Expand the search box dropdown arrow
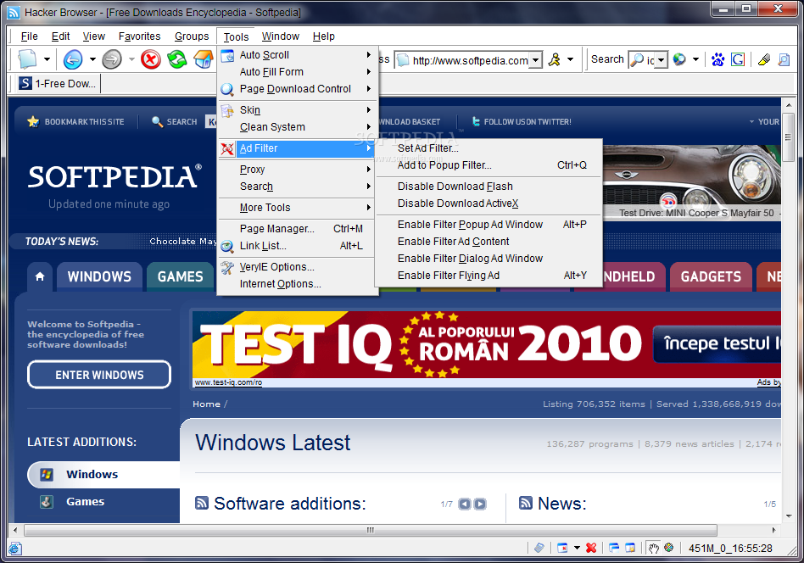 (662, 60)
